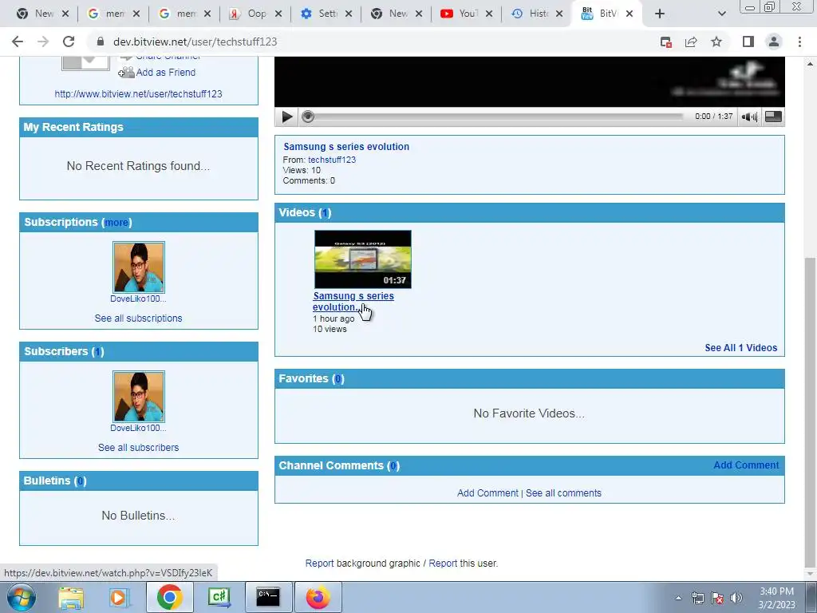Open the Subscriptions more link
The width and height of the screenshot is (817, 613).
click(116, 223)
